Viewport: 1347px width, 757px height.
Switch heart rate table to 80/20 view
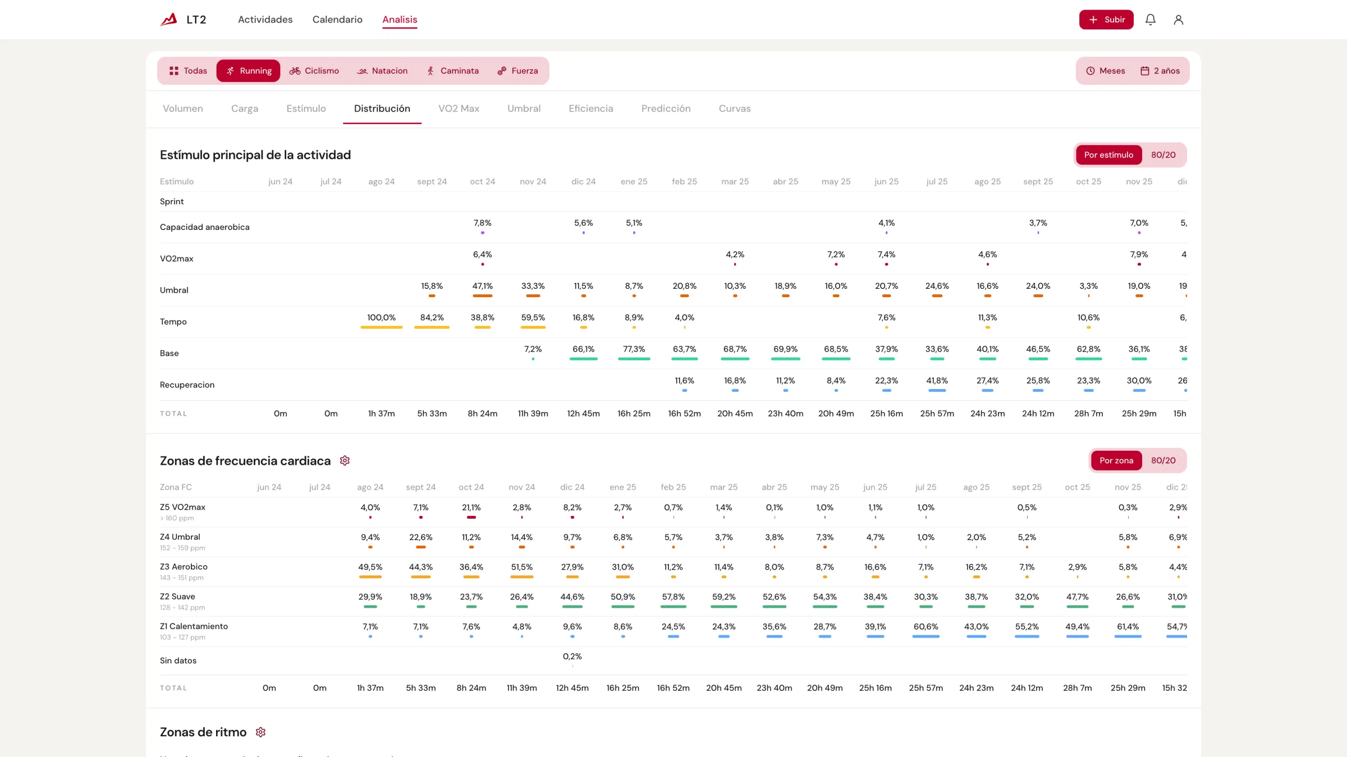1163,460
